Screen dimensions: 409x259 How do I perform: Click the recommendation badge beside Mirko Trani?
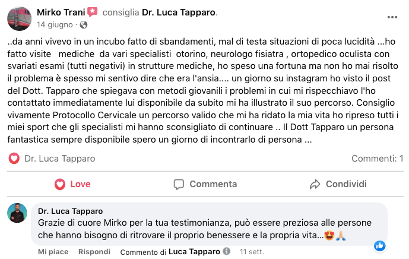coord(92,12)
